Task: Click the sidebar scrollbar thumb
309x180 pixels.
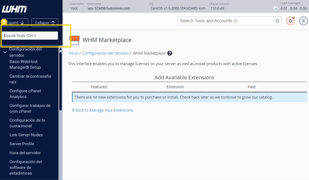Action: (x=60, y=81)
